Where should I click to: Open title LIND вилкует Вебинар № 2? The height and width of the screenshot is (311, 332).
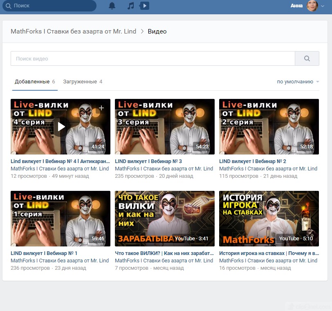tap(253, 161)
